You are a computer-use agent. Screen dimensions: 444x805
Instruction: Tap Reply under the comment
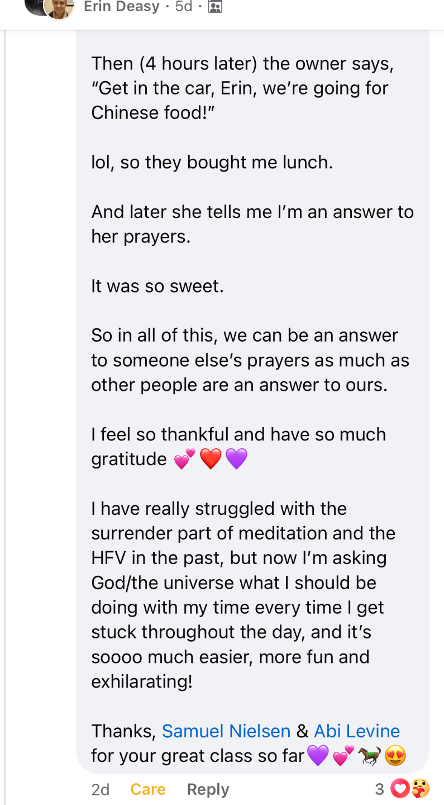[208, 789]
